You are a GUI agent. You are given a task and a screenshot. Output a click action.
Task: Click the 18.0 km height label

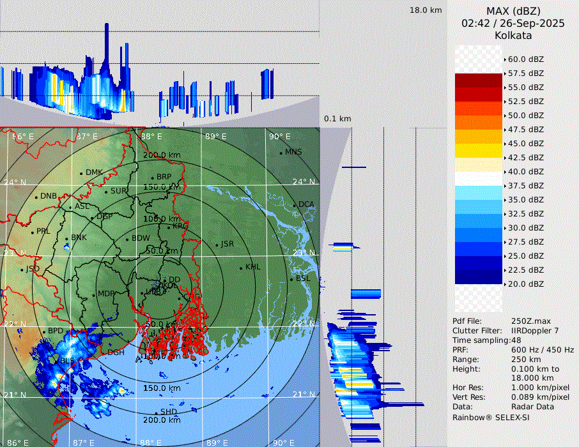pos(426,10)
